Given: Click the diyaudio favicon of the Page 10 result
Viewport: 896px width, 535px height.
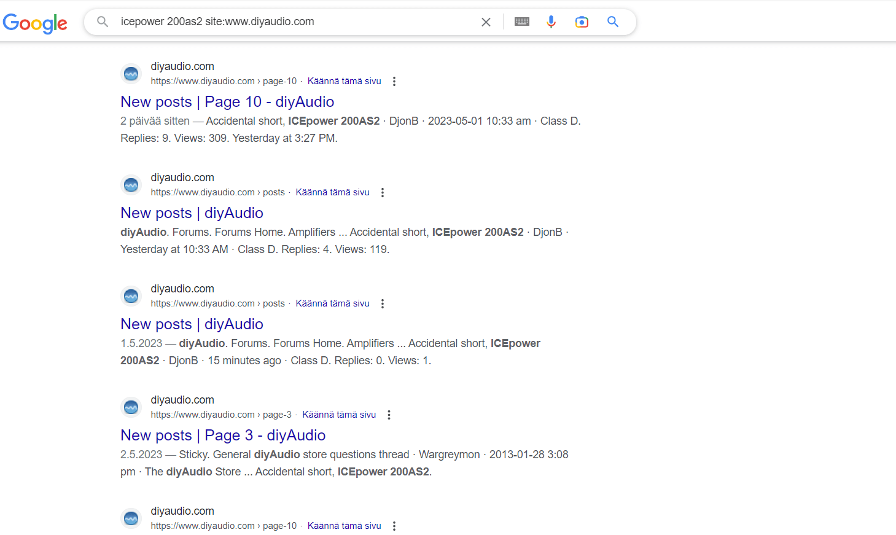Looking at the screenshot, I should [131, 74].
